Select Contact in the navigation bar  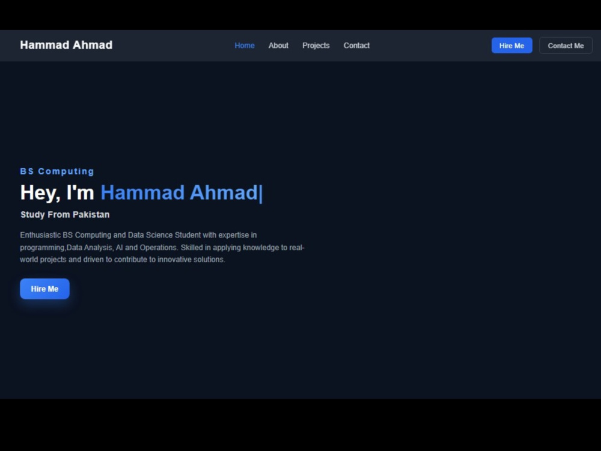click(356, 46)
